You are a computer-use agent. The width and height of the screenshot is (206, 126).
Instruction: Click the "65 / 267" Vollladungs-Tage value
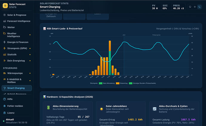tap(84, 117)
